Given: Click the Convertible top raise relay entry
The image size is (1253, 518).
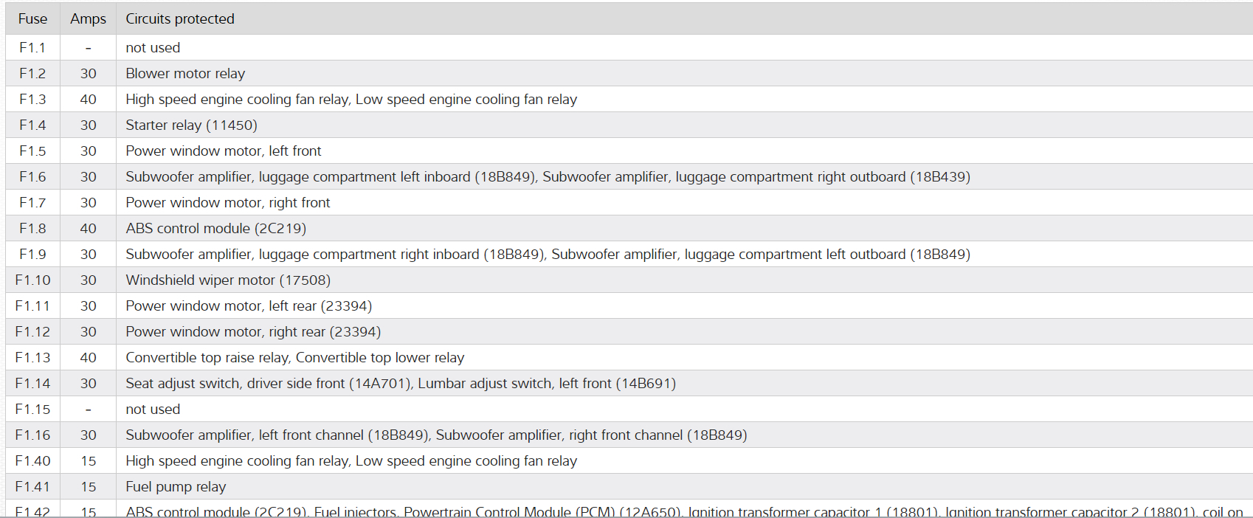Looking at the screenshot, I should click(x=207, y=358).
